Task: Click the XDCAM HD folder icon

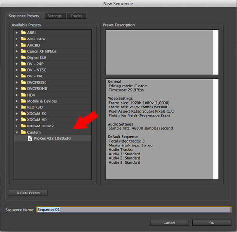Action: 23,120
